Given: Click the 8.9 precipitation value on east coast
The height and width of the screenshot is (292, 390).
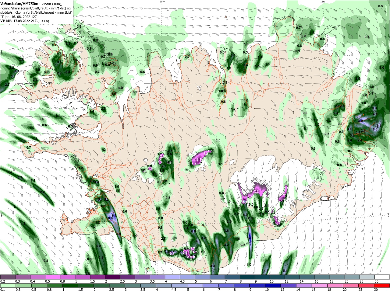Looking at the screenshot, I should point(360,121).
